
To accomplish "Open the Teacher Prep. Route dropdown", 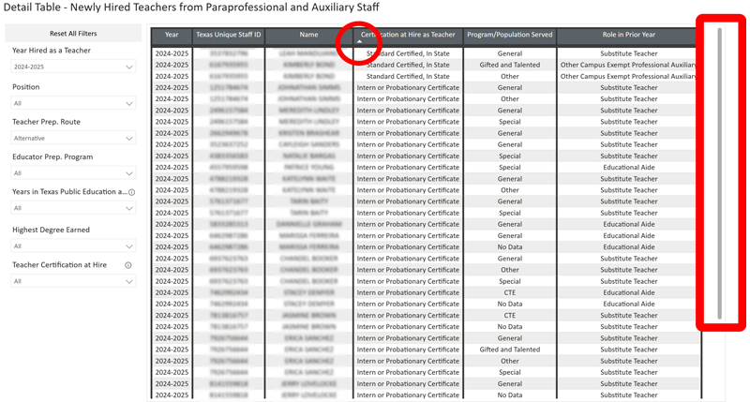I will [73, 138].
